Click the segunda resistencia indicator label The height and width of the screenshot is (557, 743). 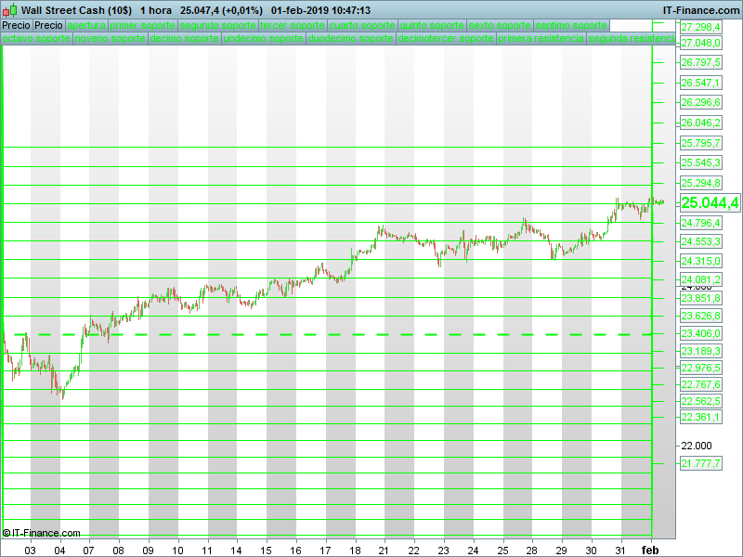click(x=632, y=40)
